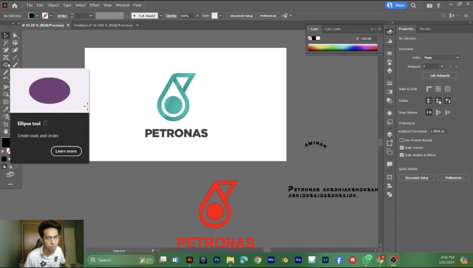Switch to the Libraries tab

[x=425, y=29]
